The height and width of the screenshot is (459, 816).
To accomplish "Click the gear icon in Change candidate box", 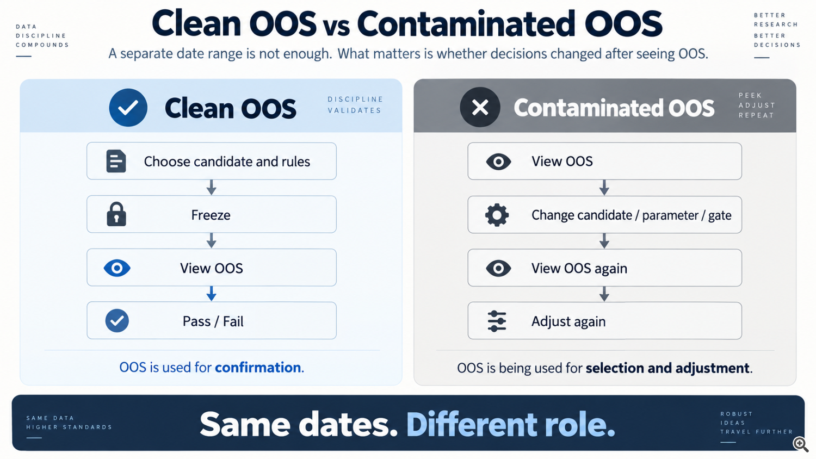I will (497, 215).
